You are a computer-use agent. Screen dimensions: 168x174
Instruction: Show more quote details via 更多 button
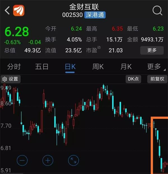[152, 50]
